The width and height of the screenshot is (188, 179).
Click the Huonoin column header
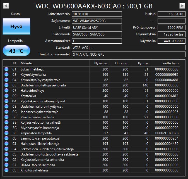tap(120, 63)
